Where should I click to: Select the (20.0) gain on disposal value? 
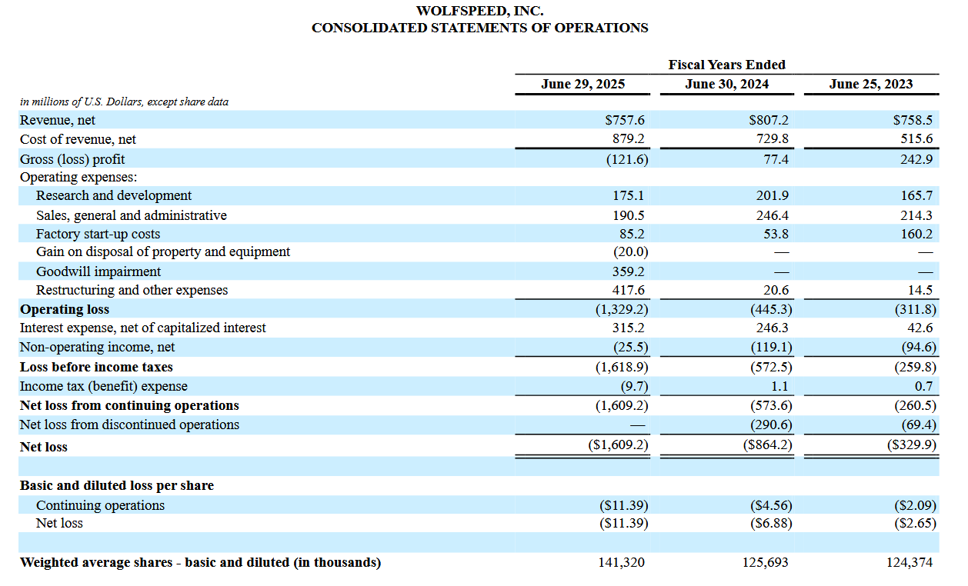(631, 252)
